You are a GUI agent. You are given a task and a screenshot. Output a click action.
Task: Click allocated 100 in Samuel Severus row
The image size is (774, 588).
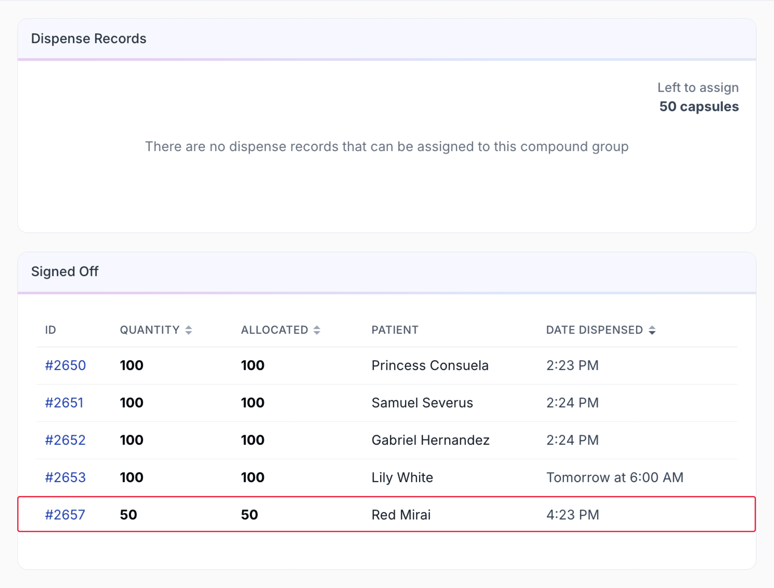[x=253, y=403]
